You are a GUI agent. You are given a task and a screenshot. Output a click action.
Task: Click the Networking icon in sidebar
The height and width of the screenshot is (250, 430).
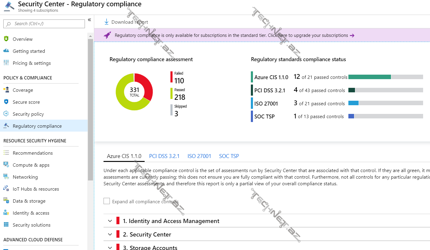pyautogui.click(x=6, y=177)
